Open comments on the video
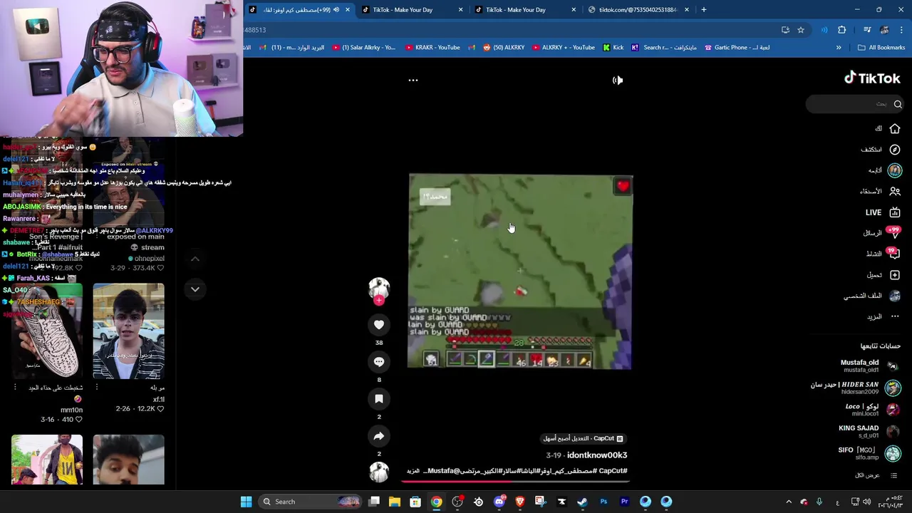The height and width of the screenshot is (513, 912). click(x=379, y=362)
